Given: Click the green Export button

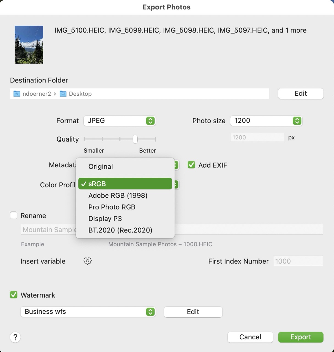Looking at the screenshot, I should 300,337.
